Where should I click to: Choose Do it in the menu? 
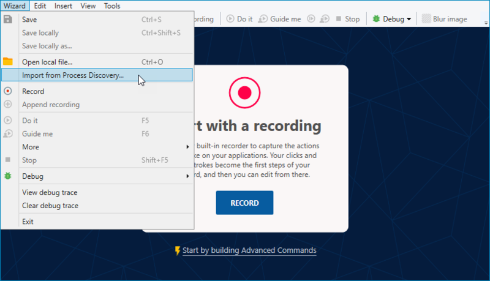[97, 121]
